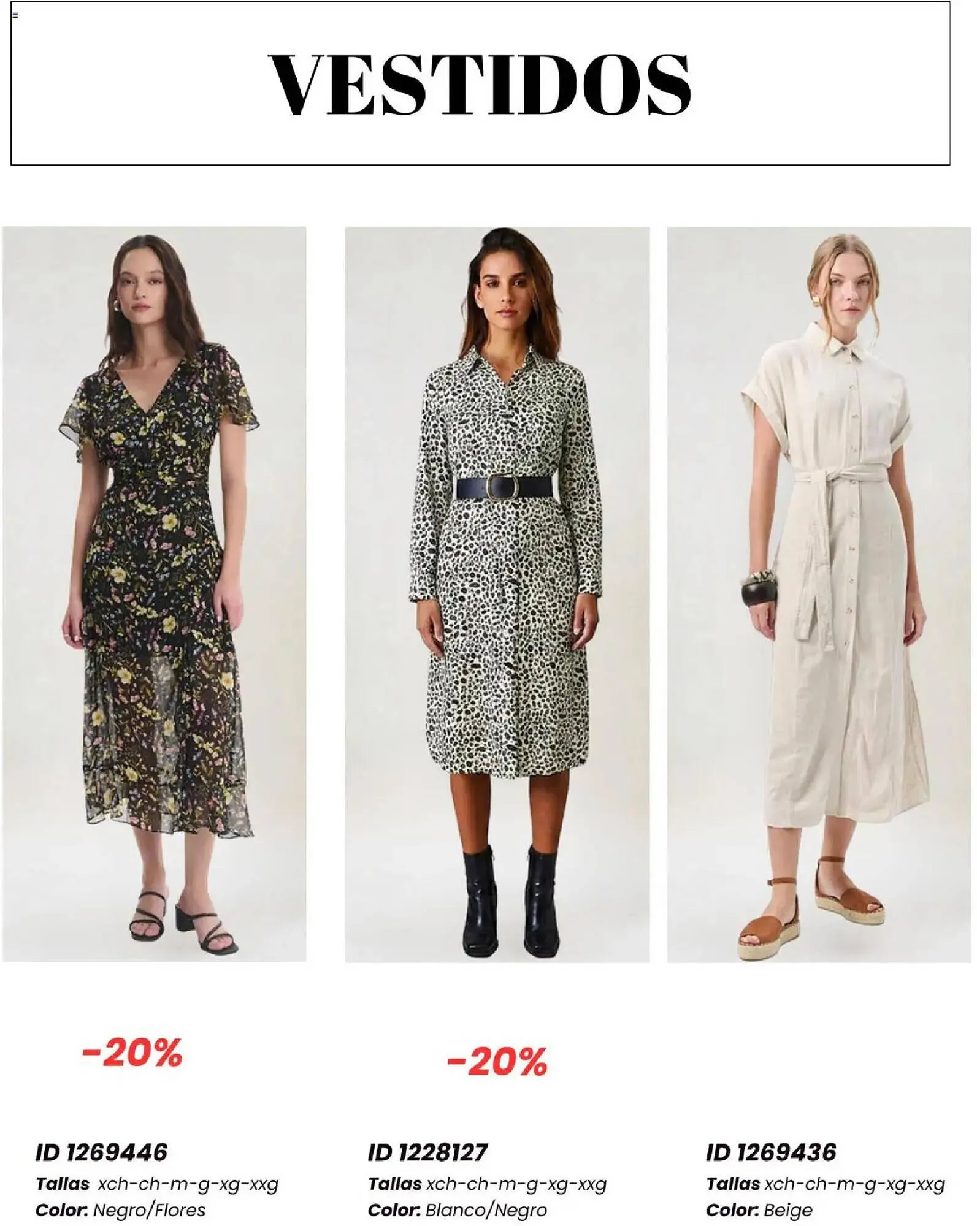Click the VESTIDOS heading banner
977x1226 pixels.
tap(480, 83)
